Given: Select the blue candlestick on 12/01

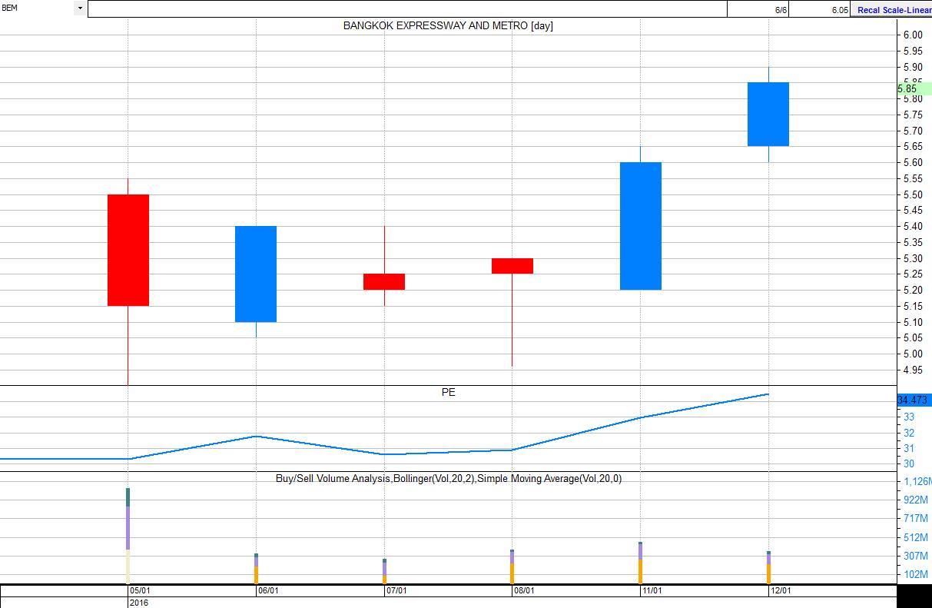Looking at the screenshot, I should point(768,114).
